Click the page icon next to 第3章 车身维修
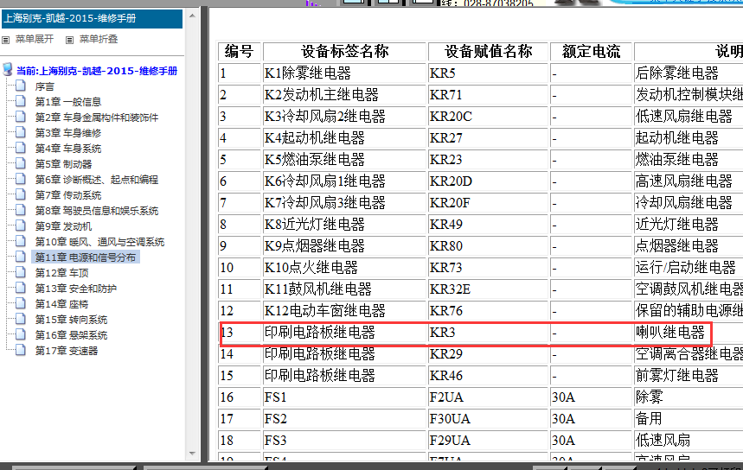This screenshot has width=743, height=470. pyautogui.click(x=21, y=132)
